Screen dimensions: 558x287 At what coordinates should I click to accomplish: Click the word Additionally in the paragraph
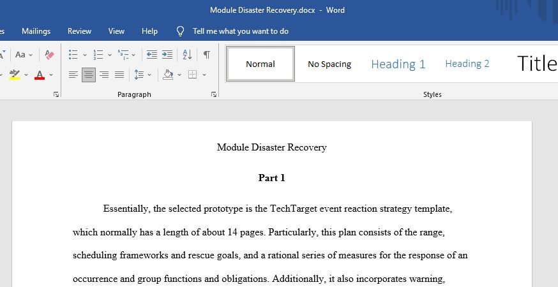point(298,279)
